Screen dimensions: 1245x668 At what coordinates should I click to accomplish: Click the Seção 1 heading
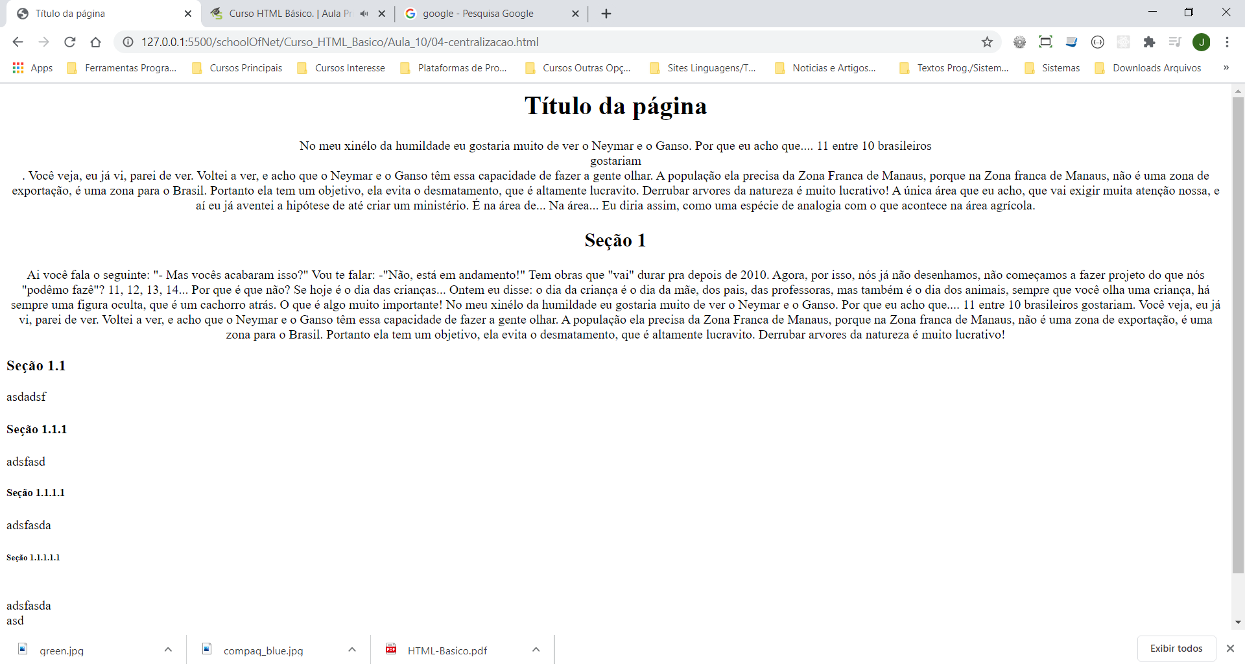tap(615, 241)
